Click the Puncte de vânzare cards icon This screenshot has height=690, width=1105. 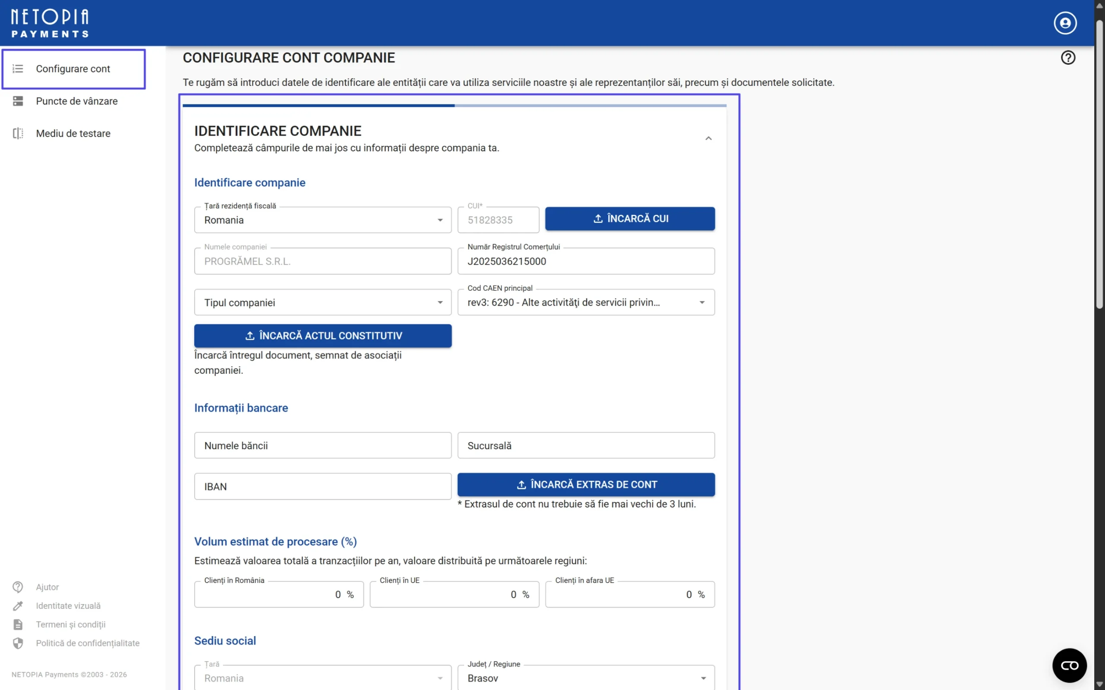point(18,101)
